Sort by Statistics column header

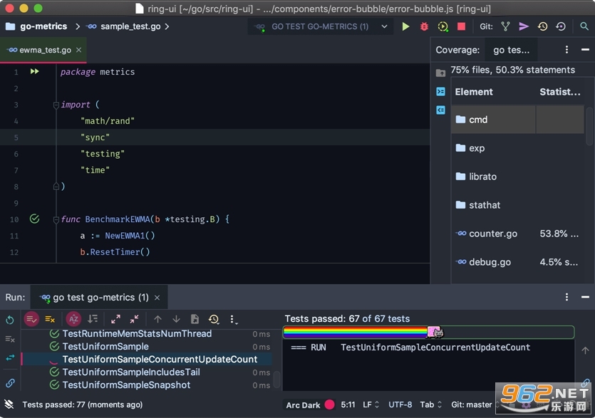(x=559, y=92)
